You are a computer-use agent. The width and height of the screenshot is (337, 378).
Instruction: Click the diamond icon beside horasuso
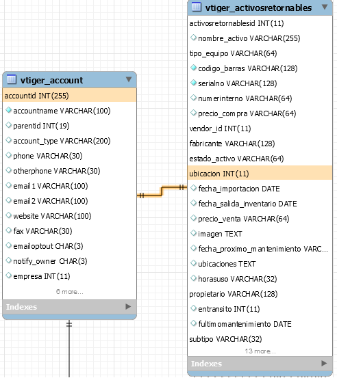click(x=193, y=278)
